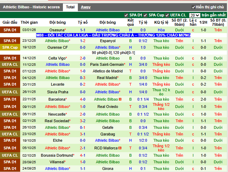Click Athletic Bilbao in the Getafe row
The width and height of the screenshot is (228, 172).
point(58,127)
